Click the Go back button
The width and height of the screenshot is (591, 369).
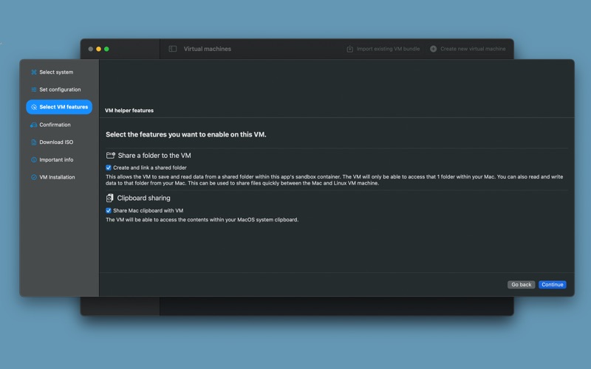tap(522, 285)
